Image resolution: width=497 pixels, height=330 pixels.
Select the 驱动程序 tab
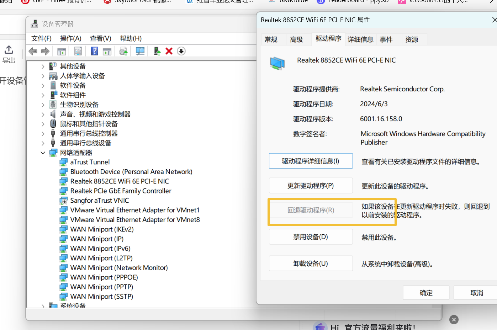328,38
